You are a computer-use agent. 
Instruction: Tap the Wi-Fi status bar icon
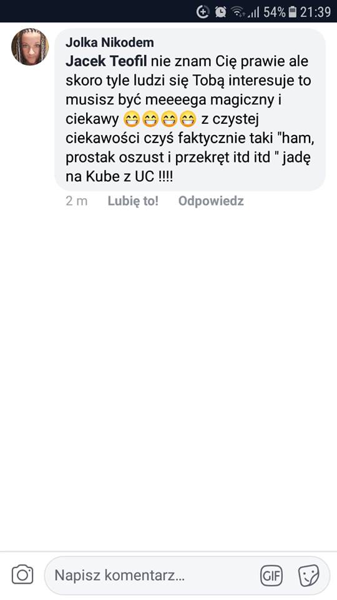click(x=238, y=12)
